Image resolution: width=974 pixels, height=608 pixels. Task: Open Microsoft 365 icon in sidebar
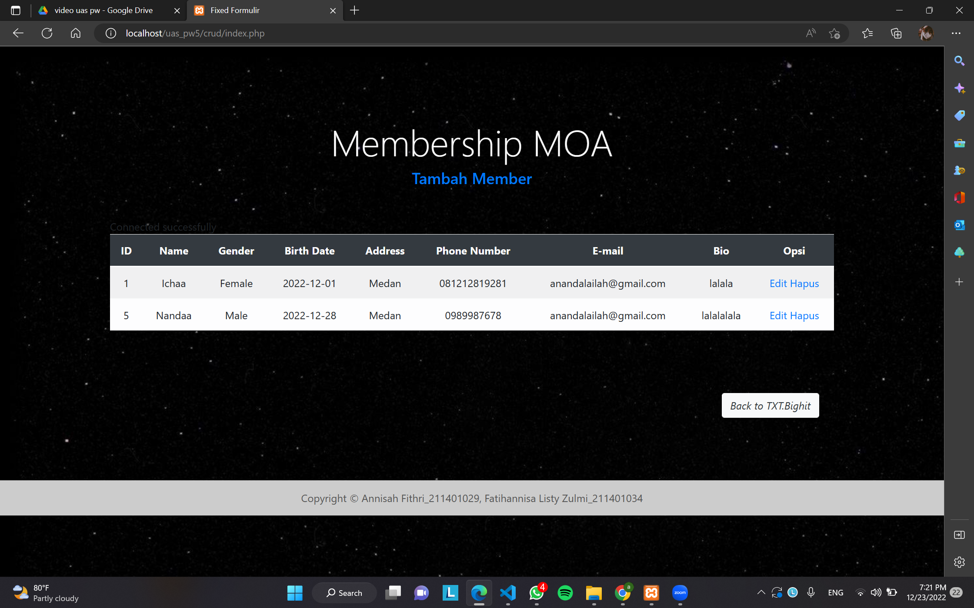(x=959, y=198)
